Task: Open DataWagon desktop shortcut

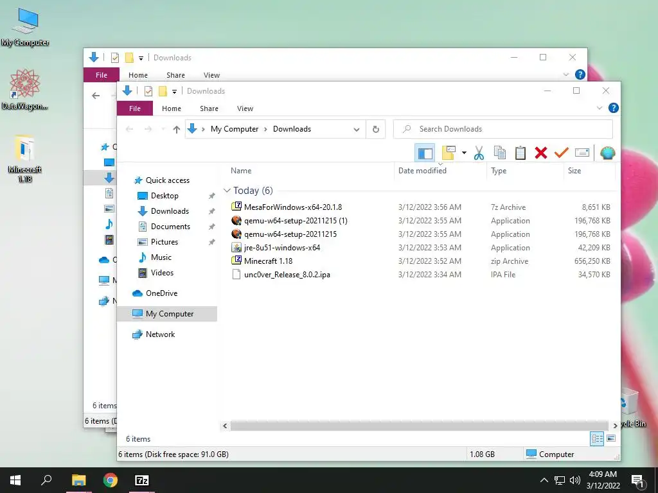Action: tap(25, 89)
